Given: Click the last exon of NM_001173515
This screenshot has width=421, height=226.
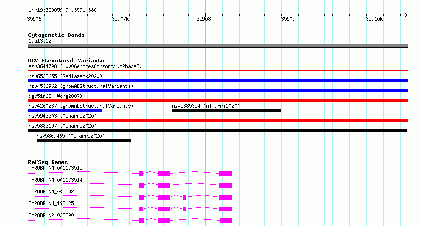Looking at the screenshot, I should pyautogui.click(x=226, y=174).
